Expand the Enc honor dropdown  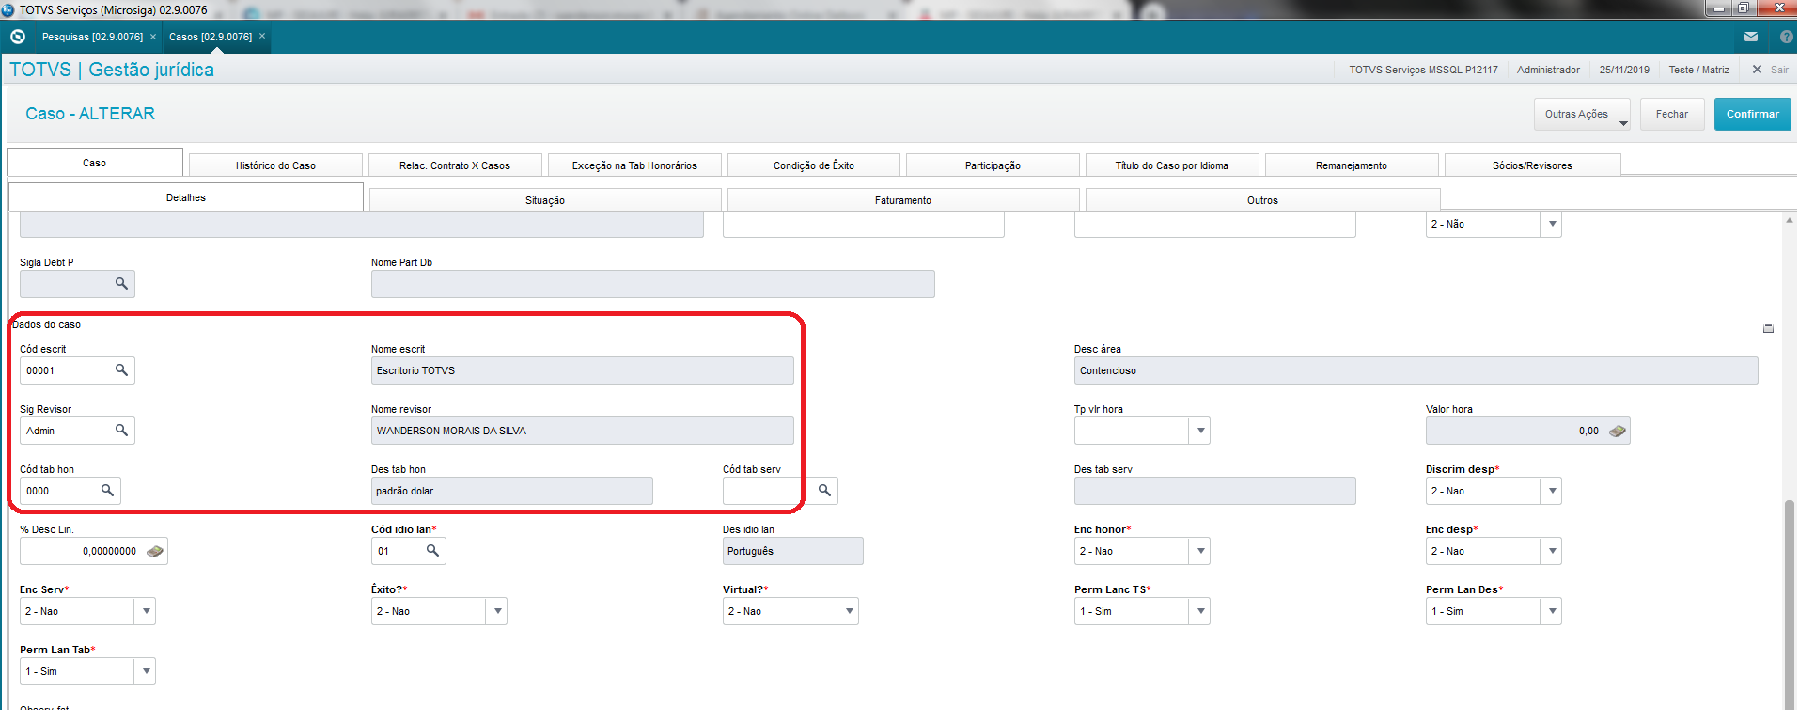point(1199,551)
